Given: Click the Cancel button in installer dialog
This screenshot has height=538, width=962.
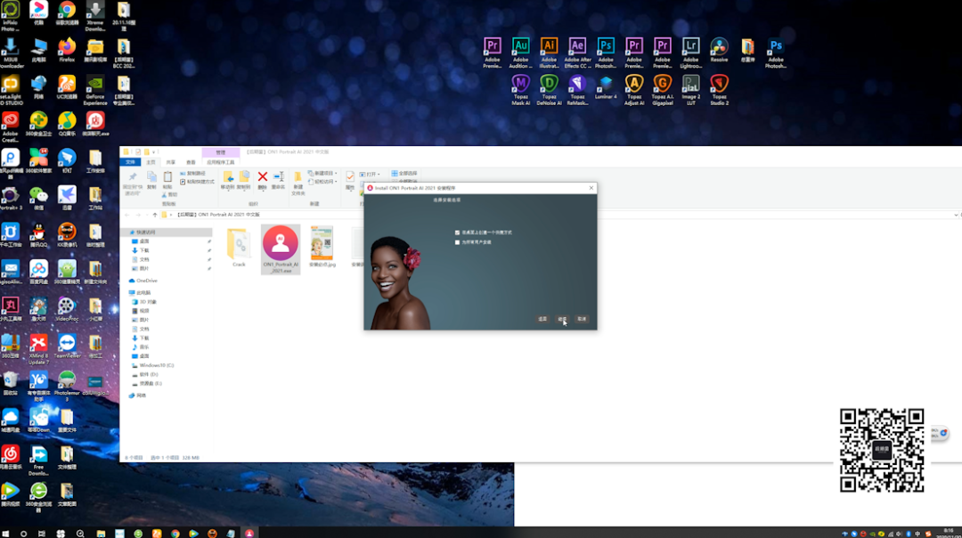Looking at the screenshot, I should click(x=582, y=319).
